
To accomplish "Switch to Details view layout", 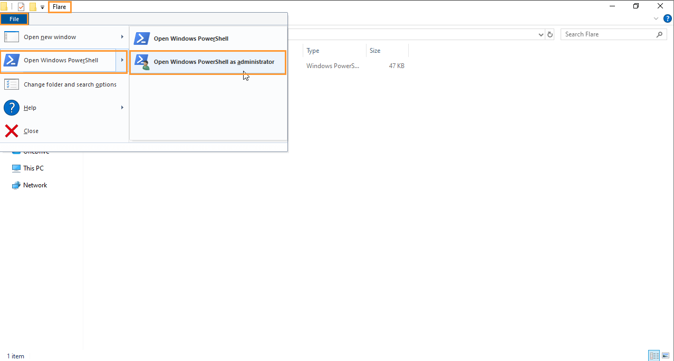I will pos(654,356).
